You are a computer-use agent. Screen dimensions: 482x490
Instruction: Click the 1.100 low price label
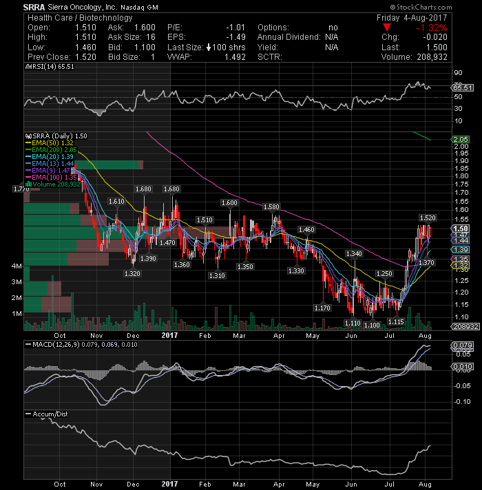pos(372,325)
